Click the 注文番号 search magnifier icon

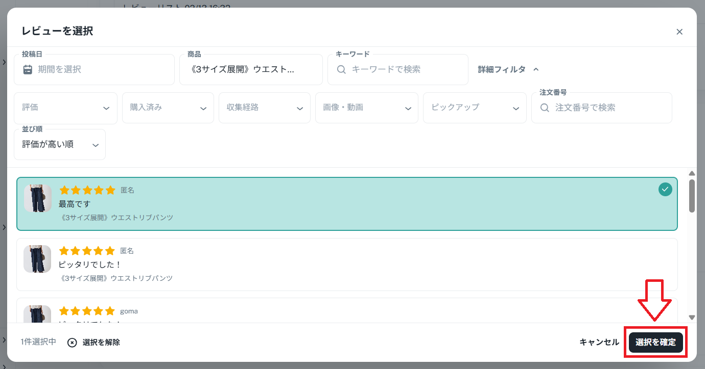point(545,108)
